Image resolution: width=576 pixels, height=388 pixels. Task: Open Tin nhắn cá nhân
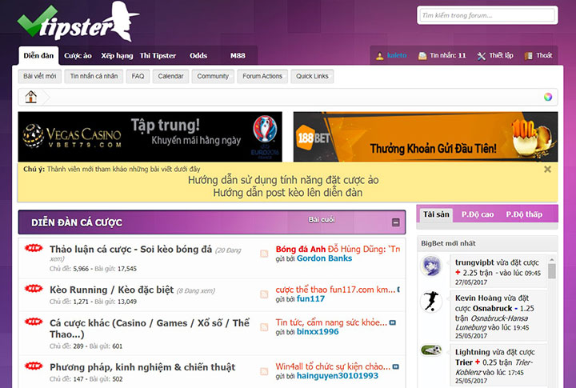[94, 77]
